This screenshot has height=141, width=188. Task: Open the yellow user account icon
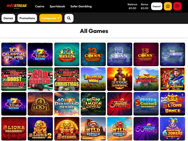[x=168, y=6]
